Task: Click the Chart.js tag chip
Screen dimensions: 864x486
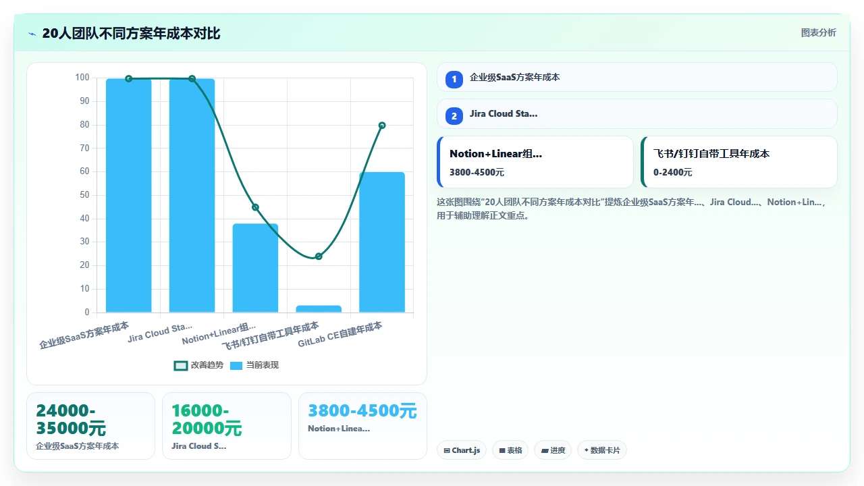Action: click(x=462, y=450)
